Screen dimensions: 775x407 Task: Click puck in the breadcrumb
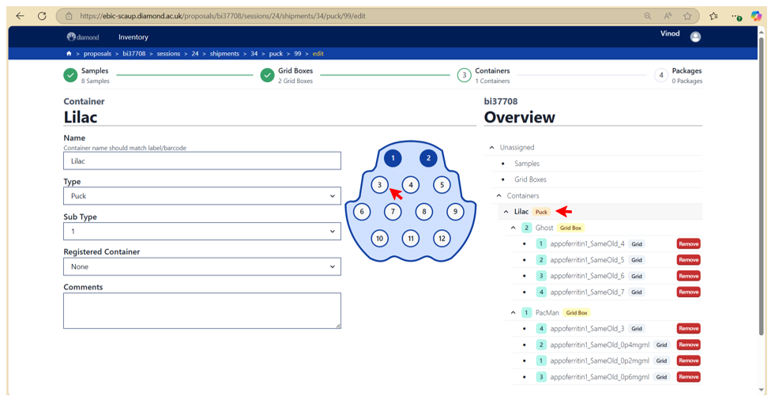coord(276,54)
